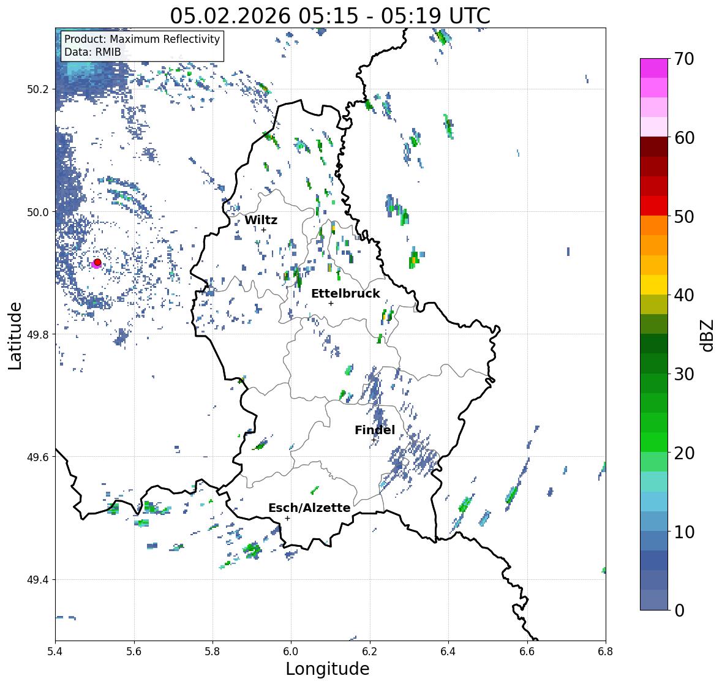Click the Ettelbruck station cross marker

tap(331, 303)
